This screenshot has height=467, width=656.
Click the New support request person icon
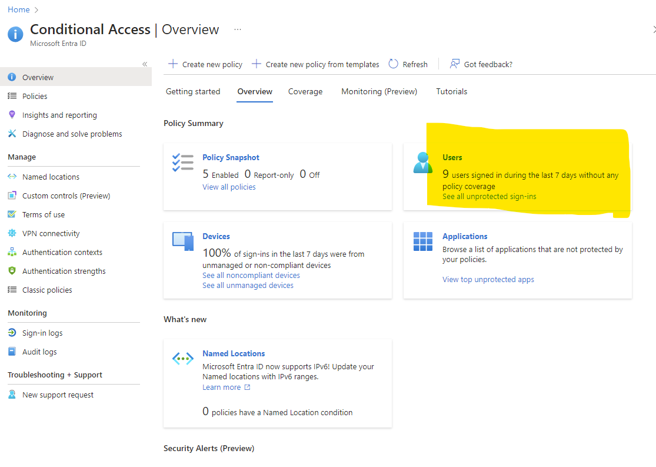12,395
